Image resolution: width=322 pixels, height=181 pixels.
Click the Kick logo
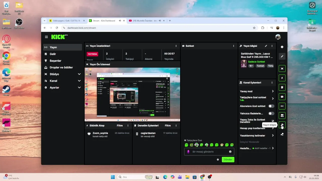(59, 37)
